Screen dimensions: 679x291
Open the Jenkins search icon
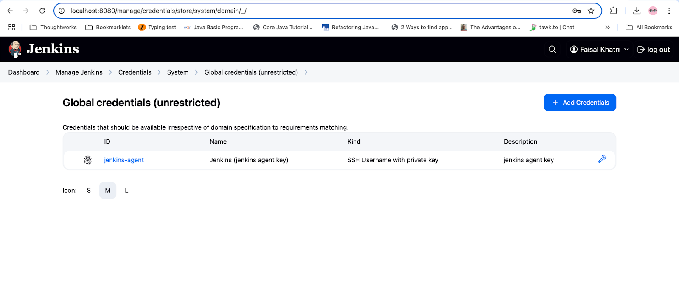pos(552,50)
